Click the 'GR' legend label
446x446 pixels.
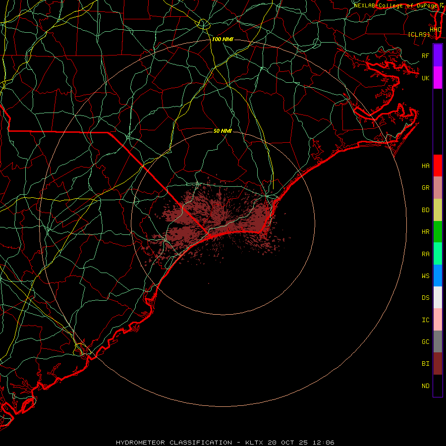[x=425, y=188]
